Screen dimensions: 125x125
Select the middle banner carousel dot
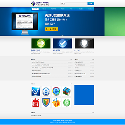tap(62, 35)
